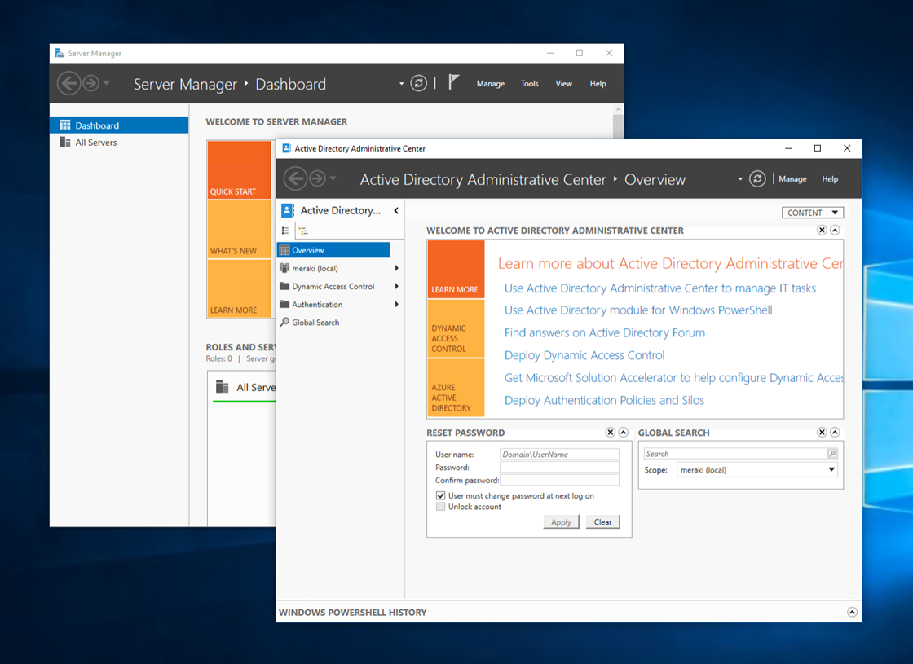Screen dimensions: 913x664
Task: Open the notifications flag in Server Manager
Action: [453, 83]
